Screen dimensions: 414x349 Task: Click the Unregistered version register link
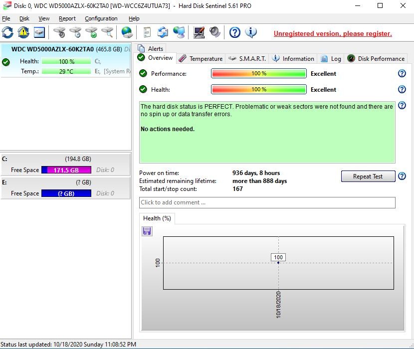click(333, 34)
